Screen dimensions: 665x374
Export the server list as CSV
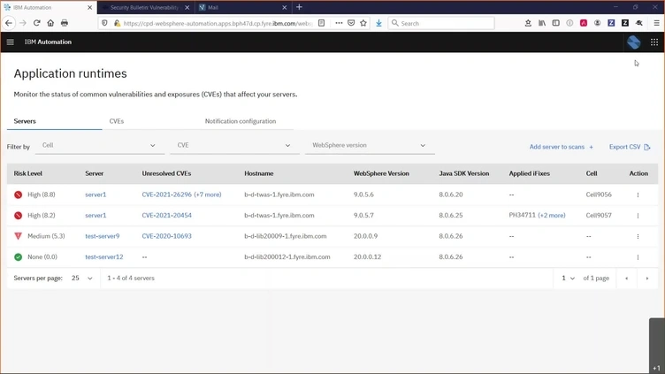[630, 147]
